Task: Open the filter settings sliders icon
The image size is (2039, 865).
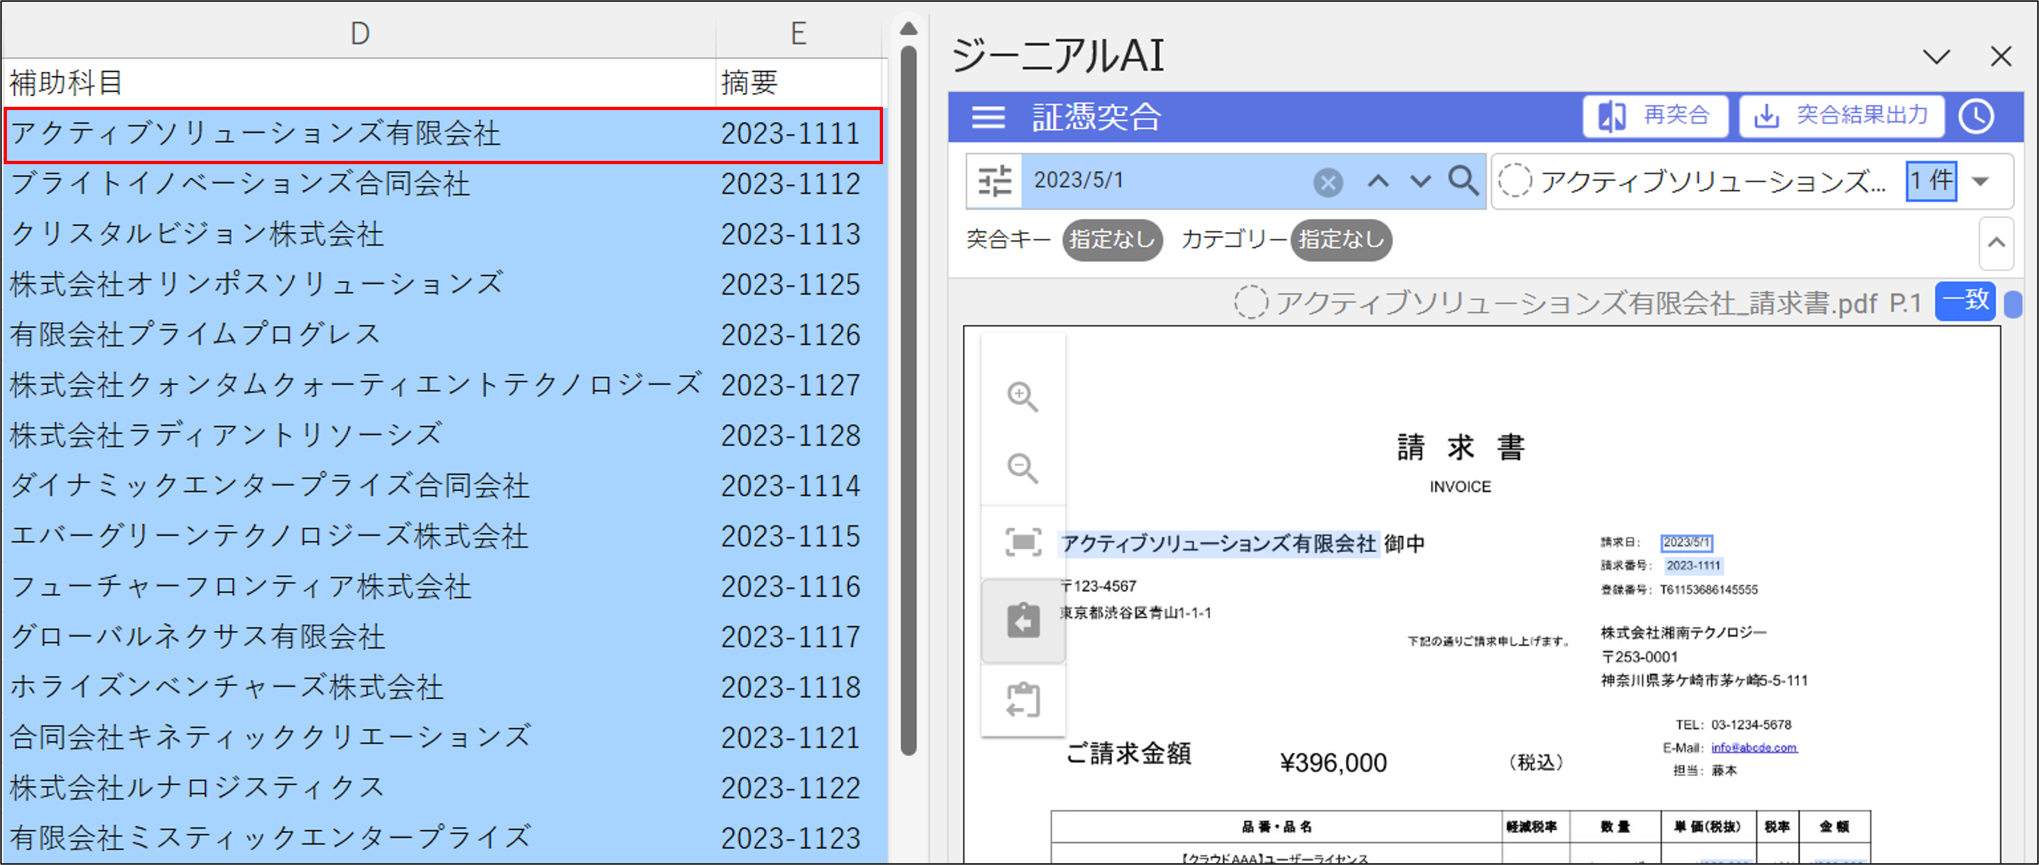Action: pos(994,180)
